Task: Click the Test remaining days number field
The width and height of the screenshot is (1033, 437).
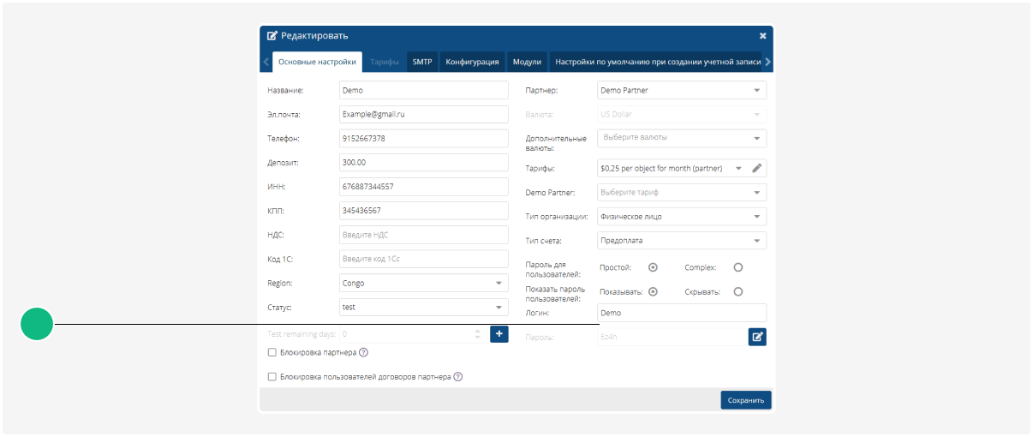Action: (x=412, y=334)
